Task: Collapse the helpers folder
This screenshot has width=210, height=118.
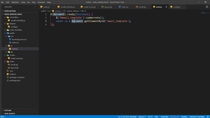Action: (x=5, y=24)
